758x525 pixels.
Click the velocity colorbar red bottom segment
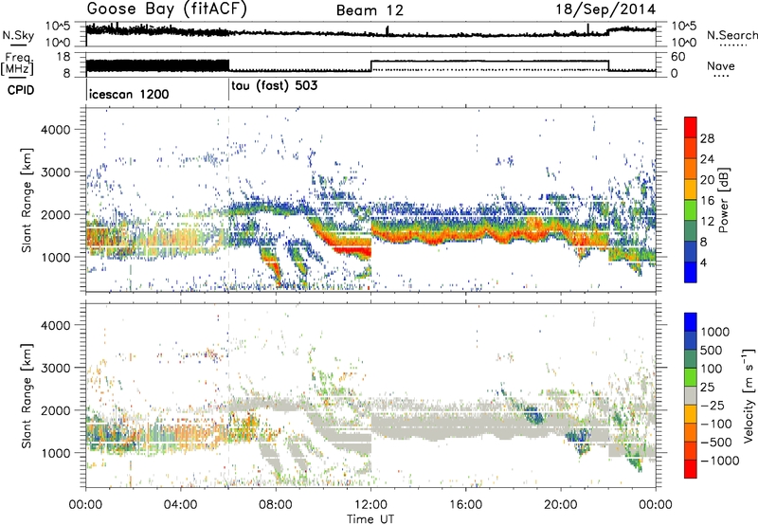click(x=691, y=469)
